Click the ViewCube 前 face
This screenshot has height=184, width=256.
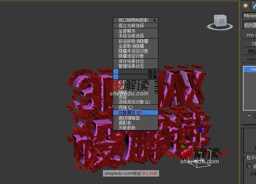(221, 21)
